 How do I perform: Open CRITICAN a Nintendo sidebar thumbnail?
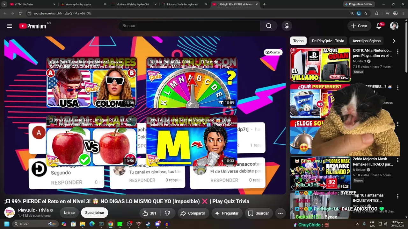tap(320, 65)
